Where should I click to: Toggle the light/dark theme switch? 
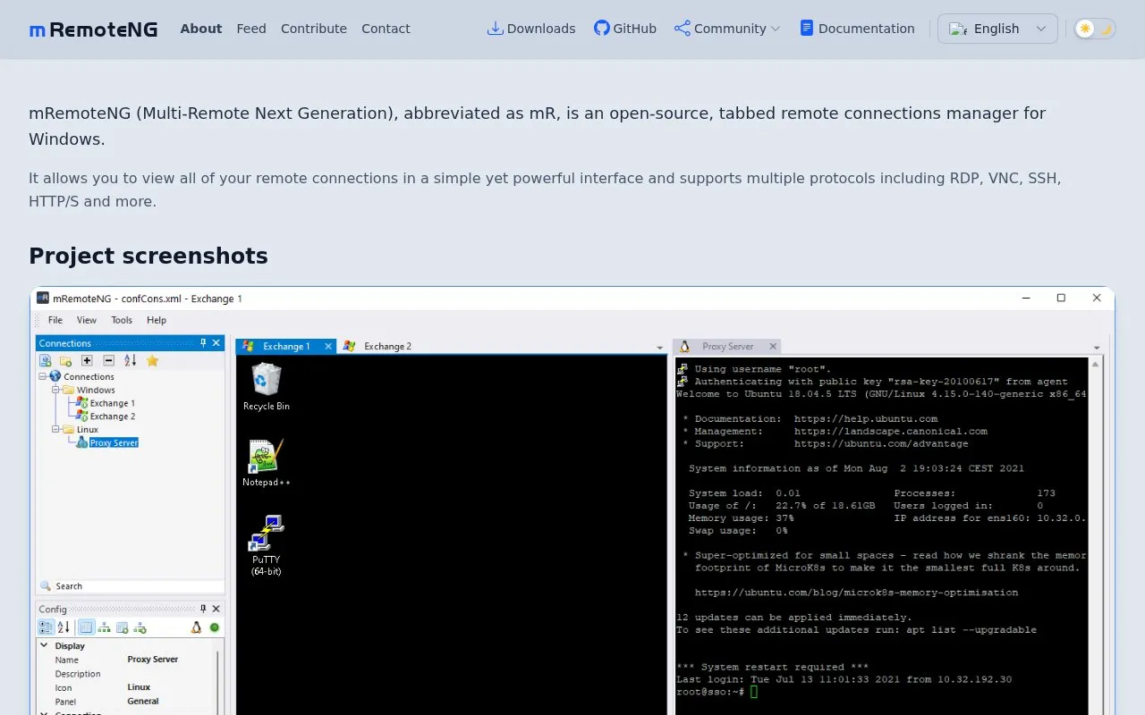click(x=1095, y=29)
